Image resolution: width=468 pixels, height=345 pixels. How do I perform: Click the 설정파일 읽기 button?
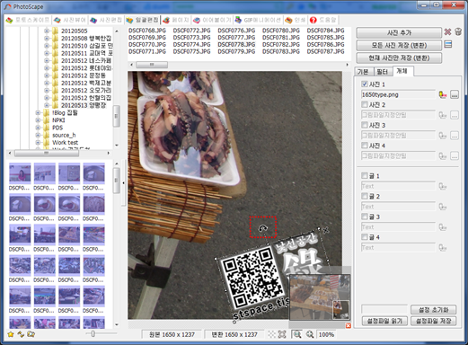(x=384, y=321)
